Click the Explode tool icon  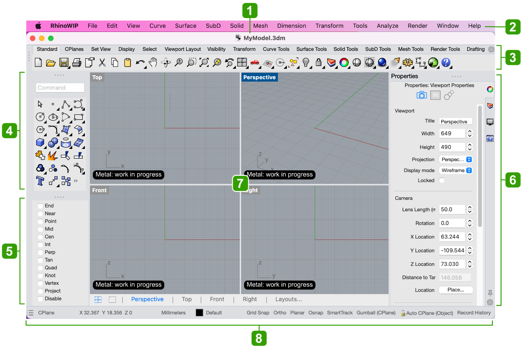[53, 155]
